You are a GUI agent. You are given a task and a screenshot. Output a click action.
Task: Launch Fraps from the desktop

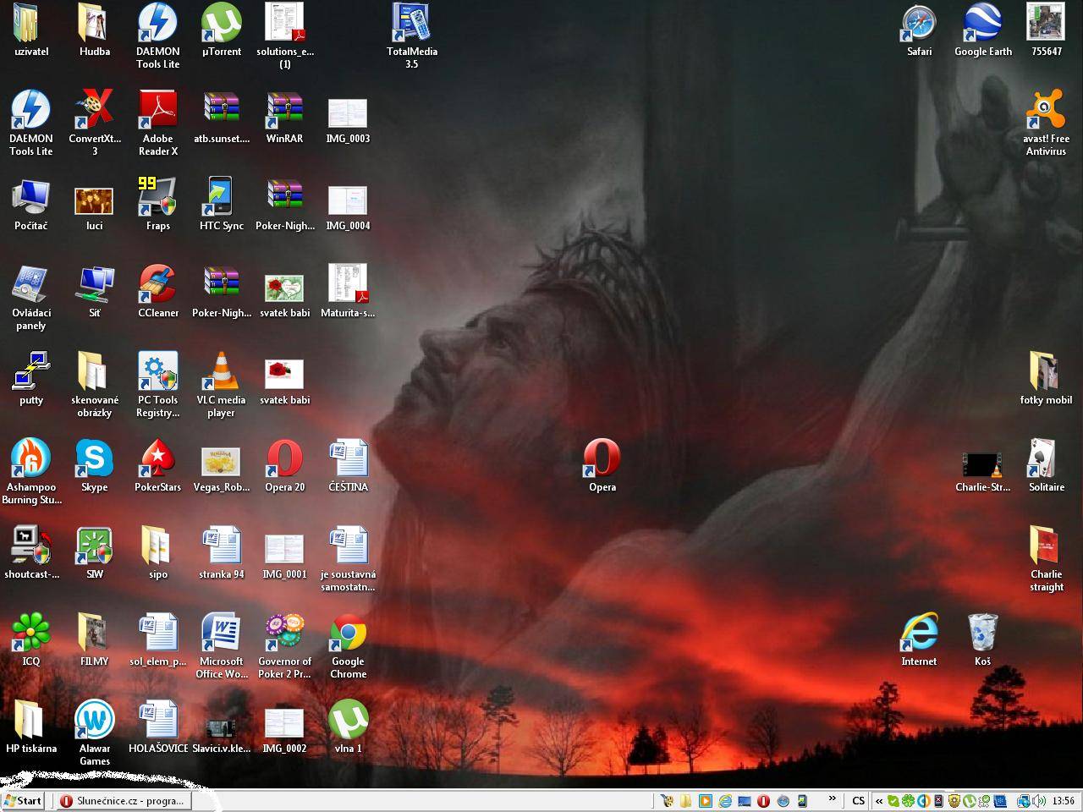(157, 204)
